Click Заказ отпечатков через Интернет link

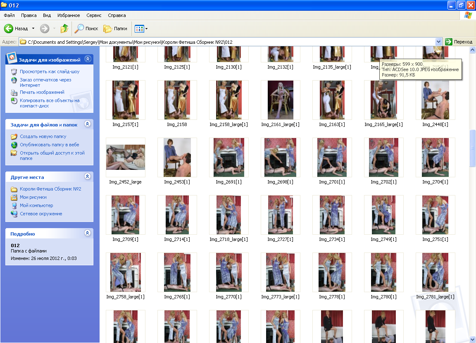(x=45, y=83)
